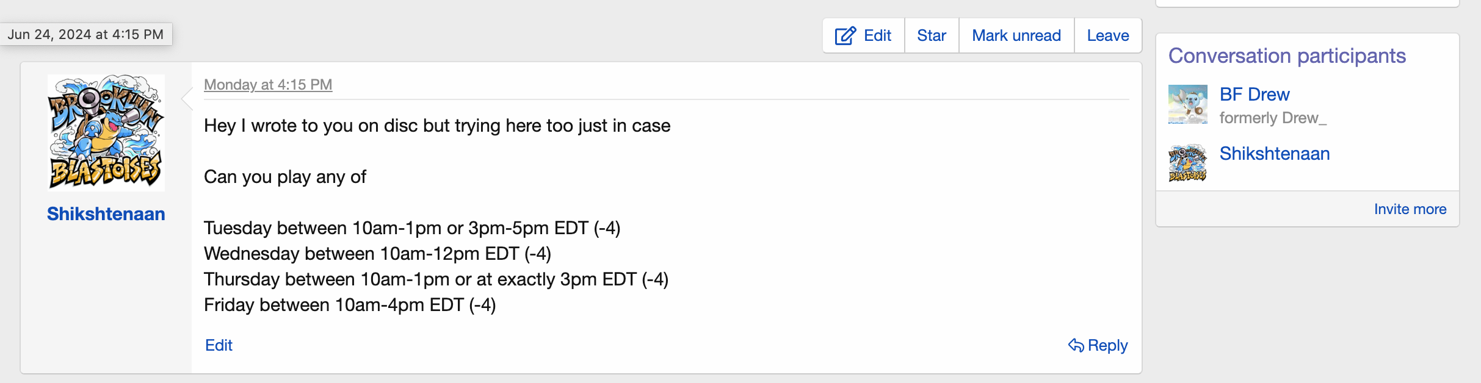Click Invite more to add participants
The height and width of the screenshot is (383, 1481).
click(1410, 209)
